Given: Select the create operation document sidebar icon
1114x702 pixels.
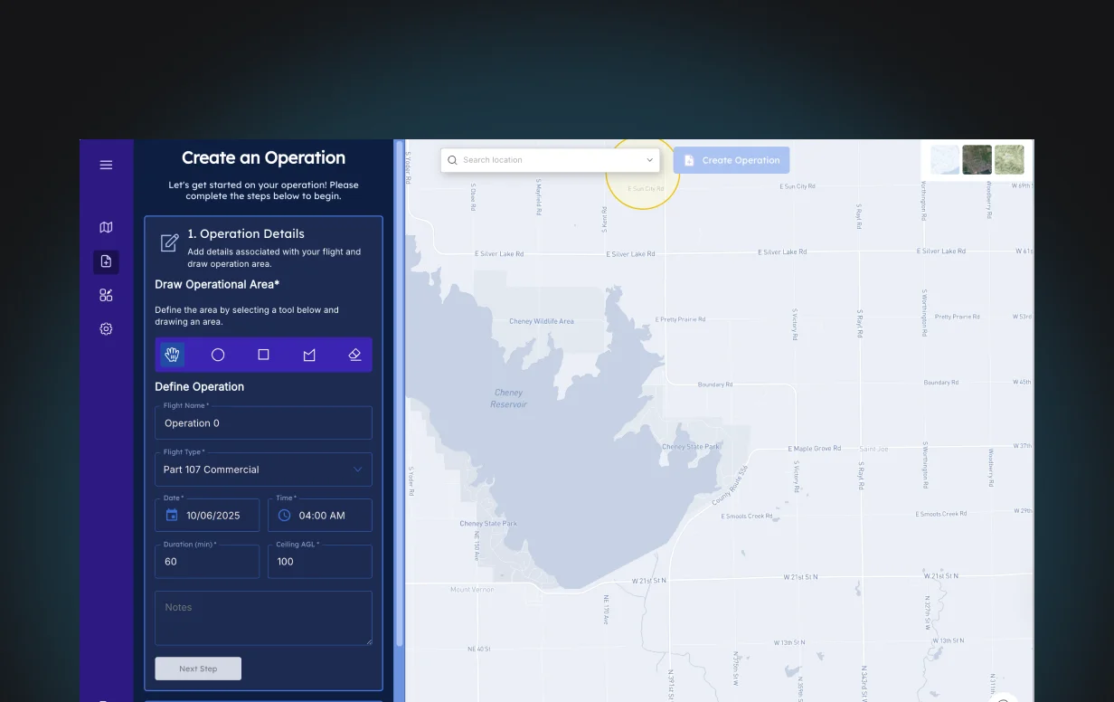Looking at the screenshot, I should click(106, 261).
